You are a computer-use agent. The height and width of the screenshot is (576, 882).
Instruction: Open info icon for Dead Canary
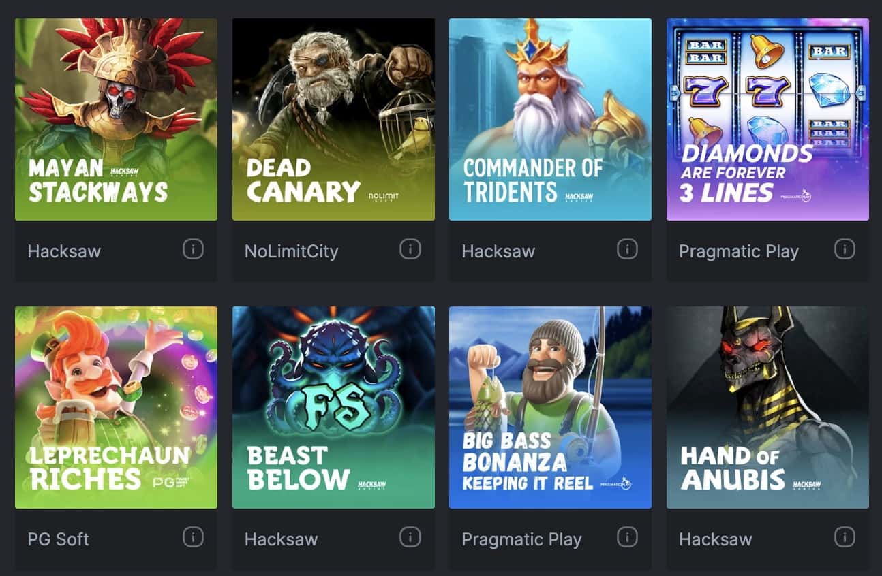[410, 250]
